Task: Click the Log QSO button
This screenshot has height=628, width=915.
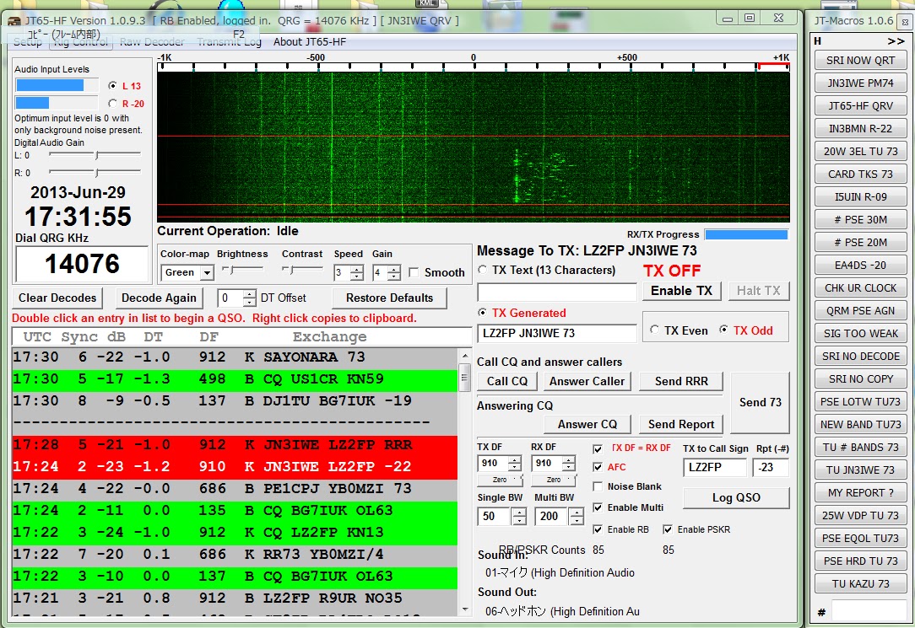Action: [736, 497]
